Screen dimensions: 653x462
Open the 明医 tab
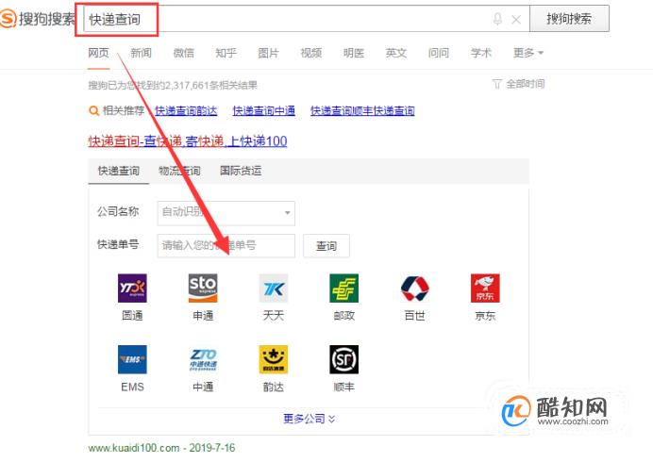(354, 53)
